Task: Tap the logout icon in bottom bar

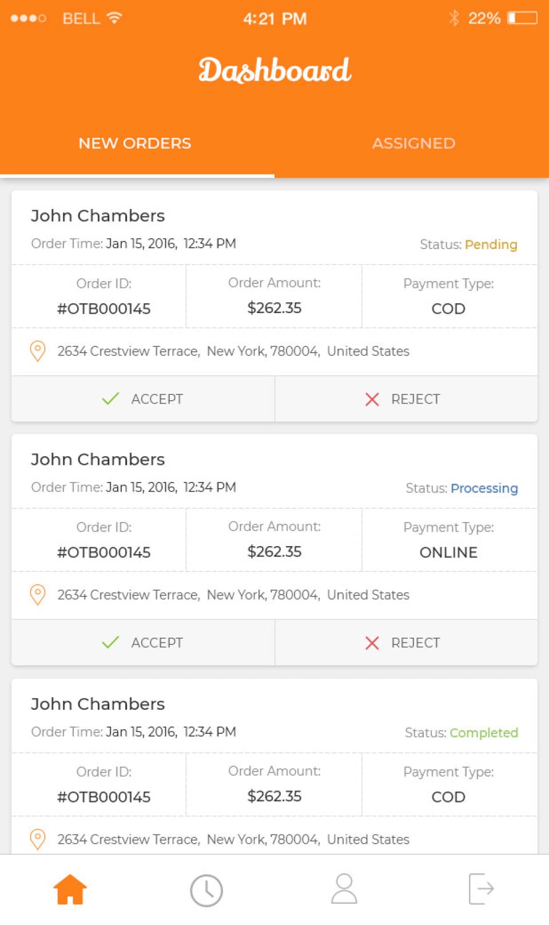Action: click(481, 889)
